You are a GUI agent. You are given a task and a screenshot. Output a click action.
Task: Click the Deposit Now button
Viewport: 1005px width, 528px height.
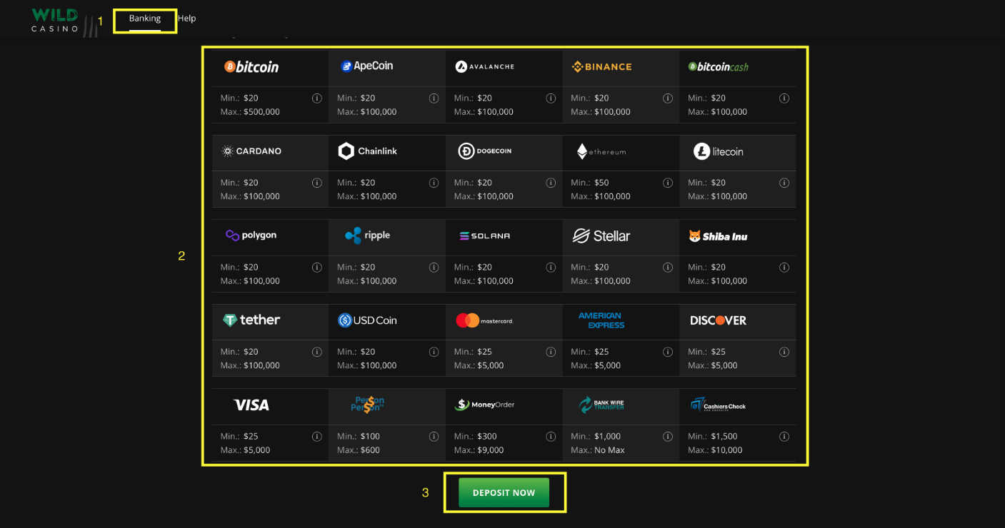pyautogui.click(x=504, y=493)
